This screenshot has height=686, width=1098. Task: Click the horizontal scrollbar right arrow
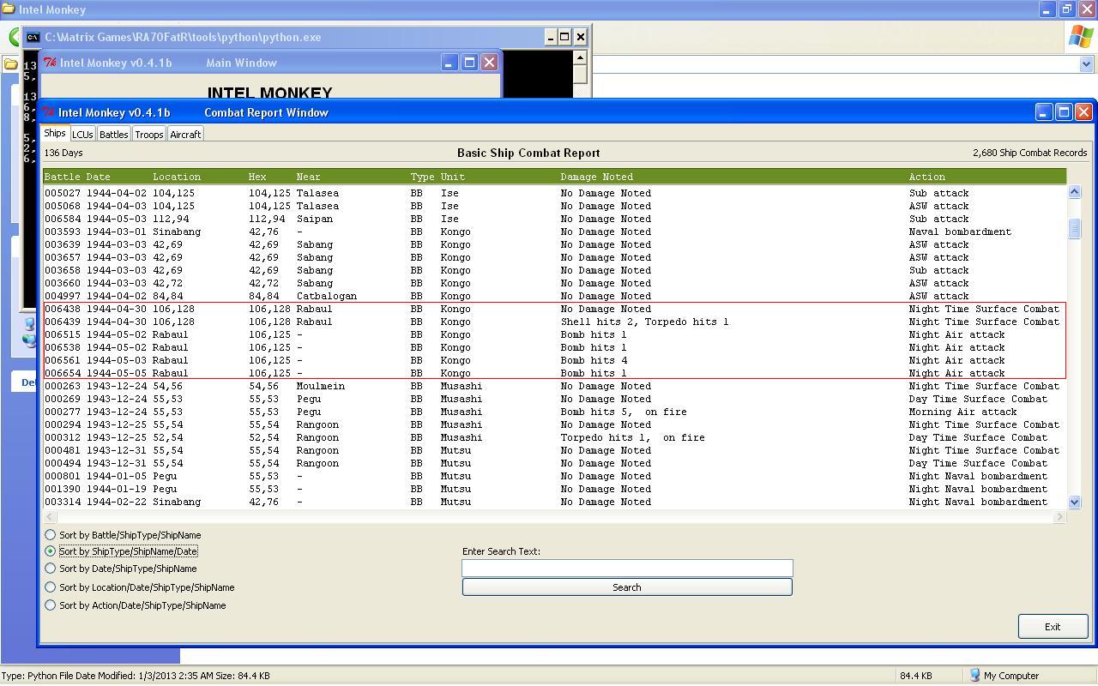tap(1060, 516)
